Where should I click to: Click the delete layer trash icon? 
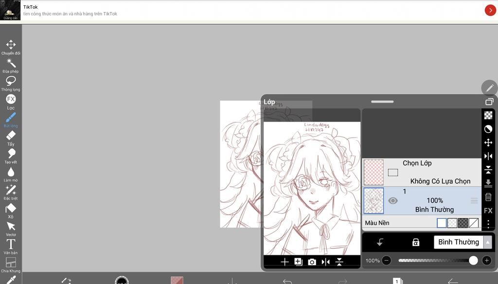[488, 197]
